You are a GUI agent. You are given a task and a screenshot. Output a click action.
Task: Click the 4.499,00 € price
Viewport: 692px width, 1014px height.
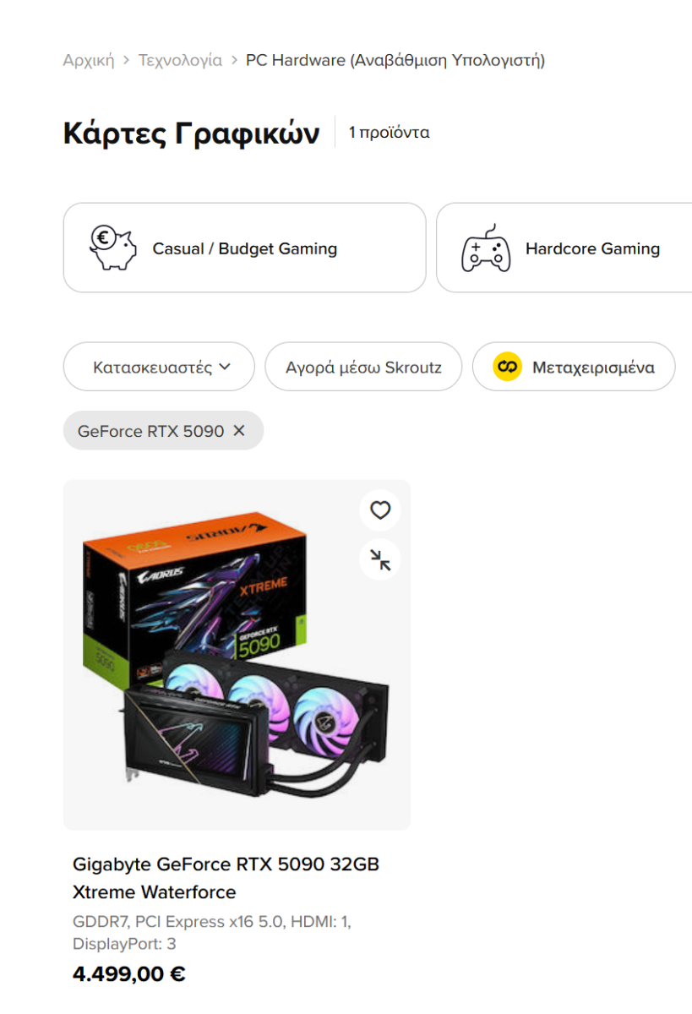(129, 973)
